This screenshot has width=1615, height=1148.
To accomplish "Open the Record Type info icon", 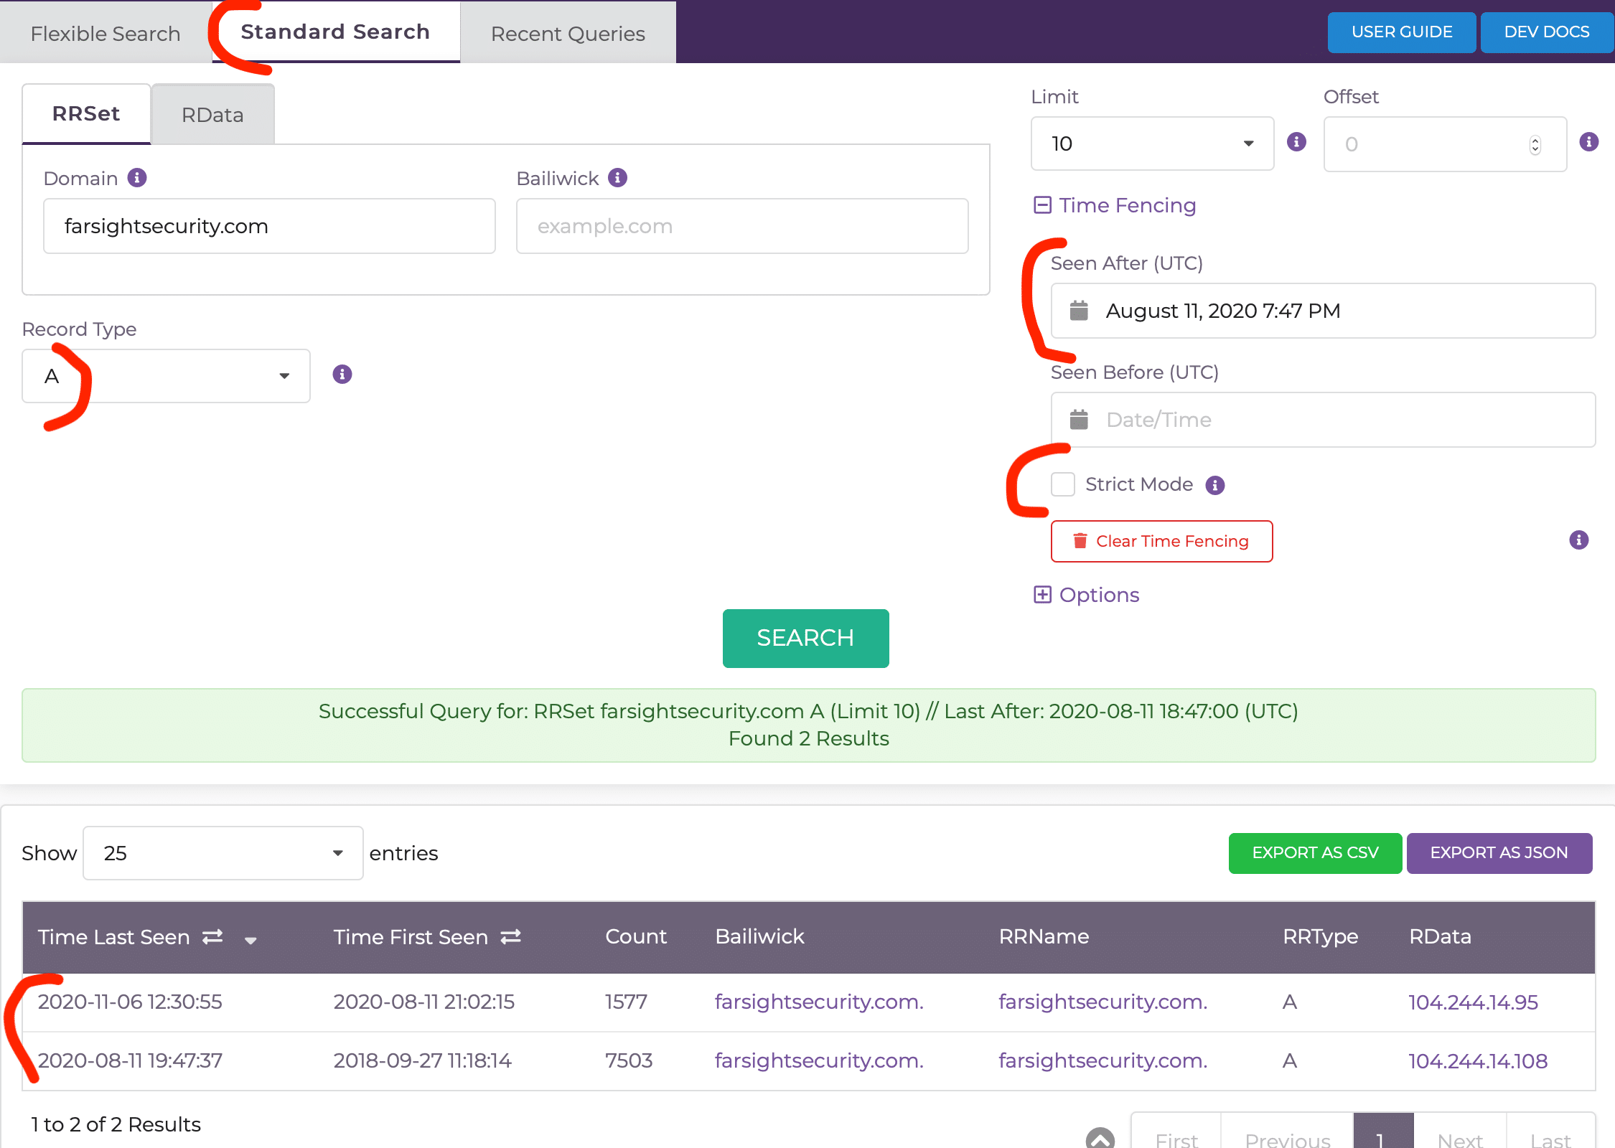I will pos(342,374).
